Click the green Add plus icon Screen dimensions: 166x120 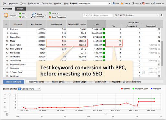tap(20, 14)
